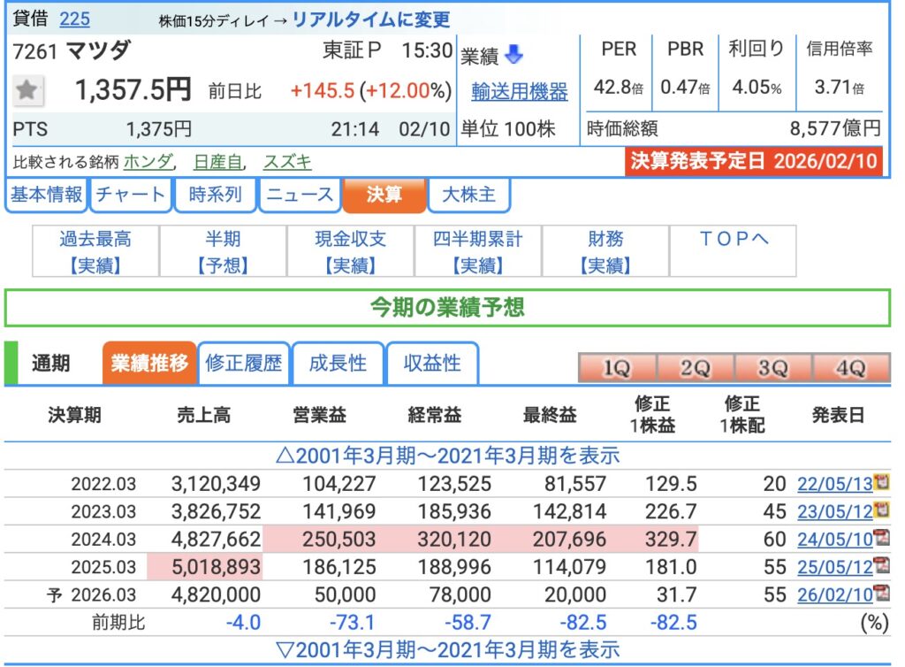Open the PDF icon for 24/05/10

tap(881, 538)
